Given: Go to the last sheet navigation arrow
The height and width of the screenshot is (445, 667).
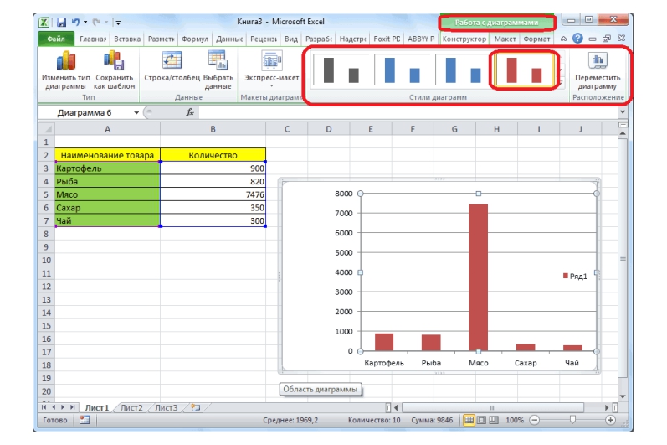Looking at the screenshot, I should tap(72, 407).
